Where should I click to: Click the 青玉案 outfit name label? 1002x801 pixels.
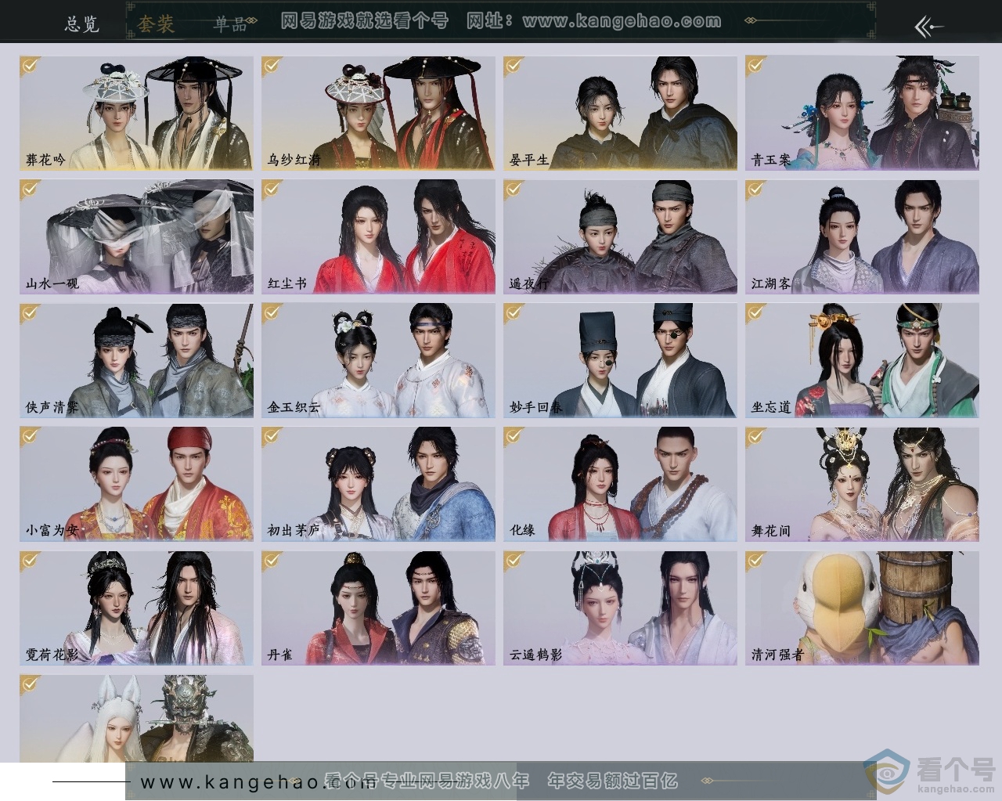pos(771,160)
